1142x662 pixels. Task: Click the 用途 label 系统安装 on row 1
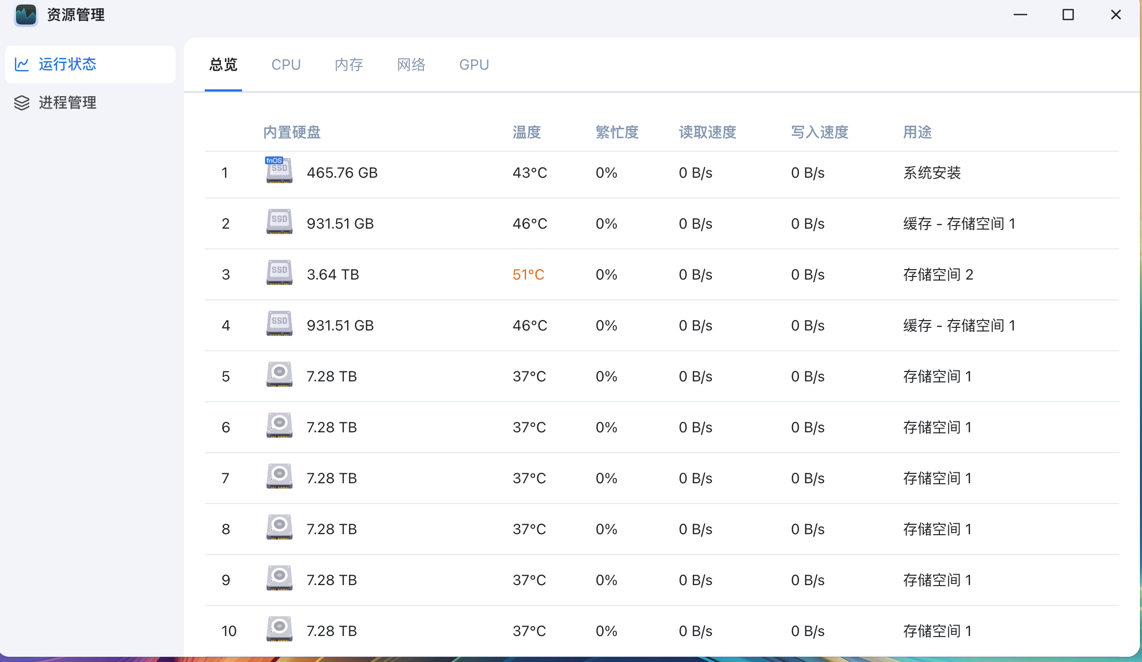coord(931,173)
